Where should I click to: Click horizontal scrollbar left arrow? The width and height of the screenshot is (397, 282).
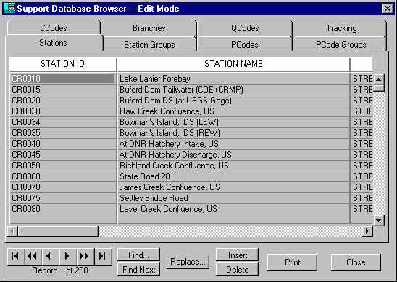[x=12, y=231]
